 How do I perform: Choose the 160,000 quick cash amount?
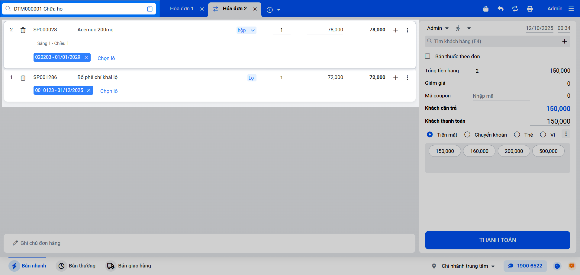click(x=479, y=151)
